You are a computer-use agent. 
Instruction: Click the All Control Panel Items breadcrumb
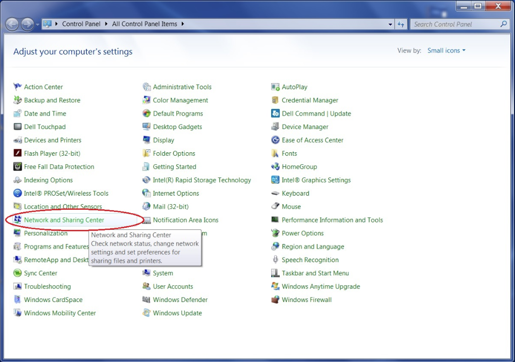pyautogui.click(x=144, y=24)
